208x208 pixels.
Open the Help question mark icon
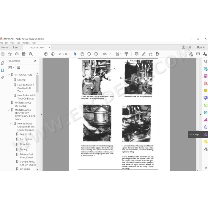point(183,47)
